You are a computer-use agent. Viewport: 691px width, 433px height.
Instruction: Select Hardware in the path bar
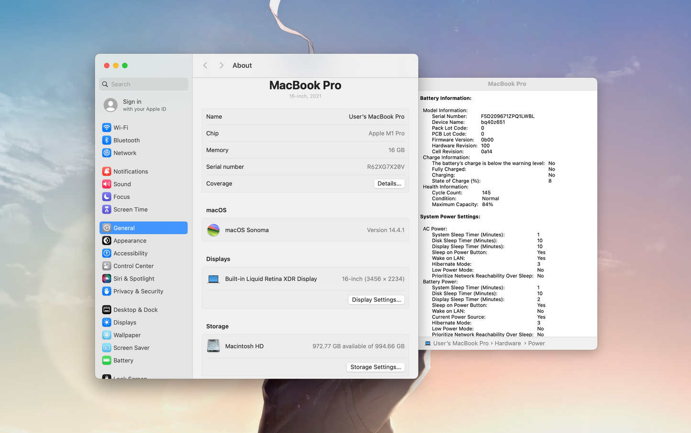point(508,343)
